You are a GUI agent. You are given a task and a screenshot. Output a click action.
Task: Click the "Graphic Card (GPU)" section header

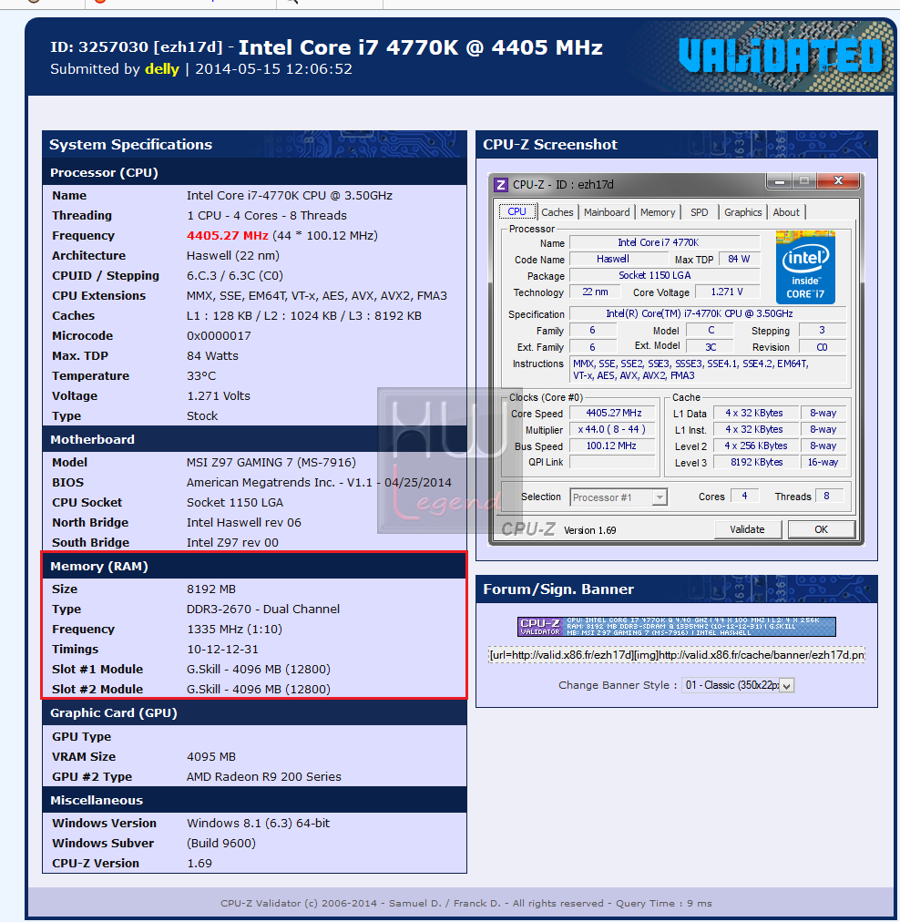coord(254,712)
